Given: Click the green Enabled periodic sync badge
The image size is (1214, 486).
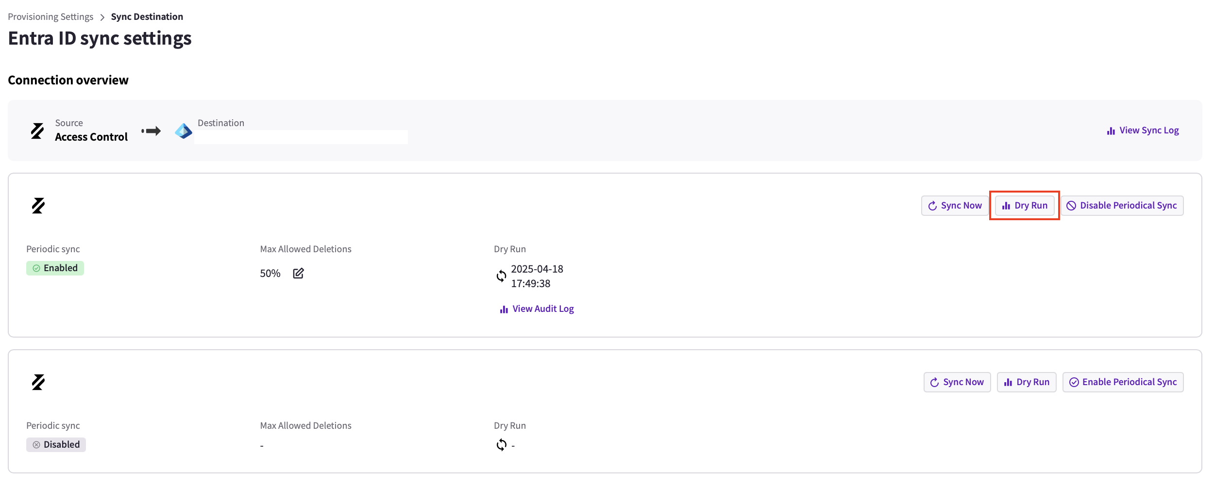Looking at the screenshot, I should click(x=55, y=268).
